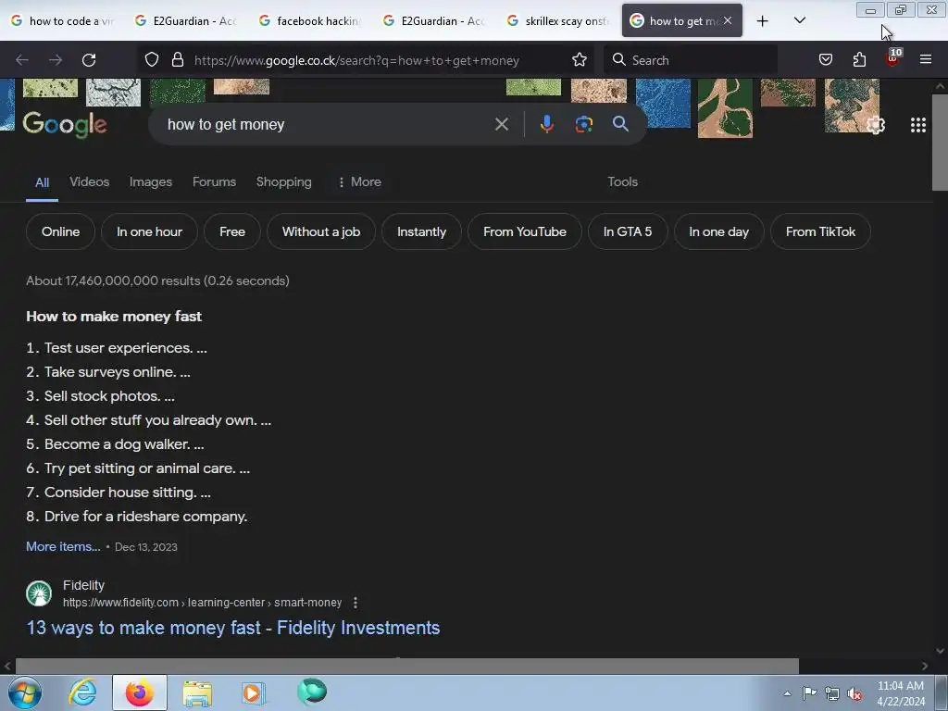Start voice search with the microphone icon

tap(546, 124)
